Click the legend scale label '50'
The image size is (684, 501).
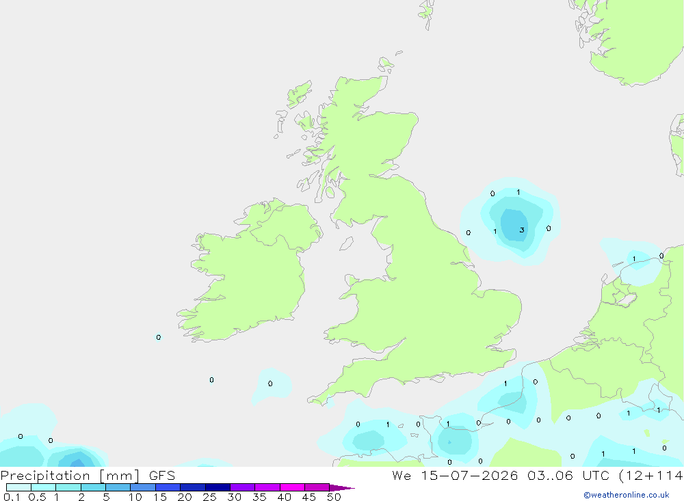(334, 497)
